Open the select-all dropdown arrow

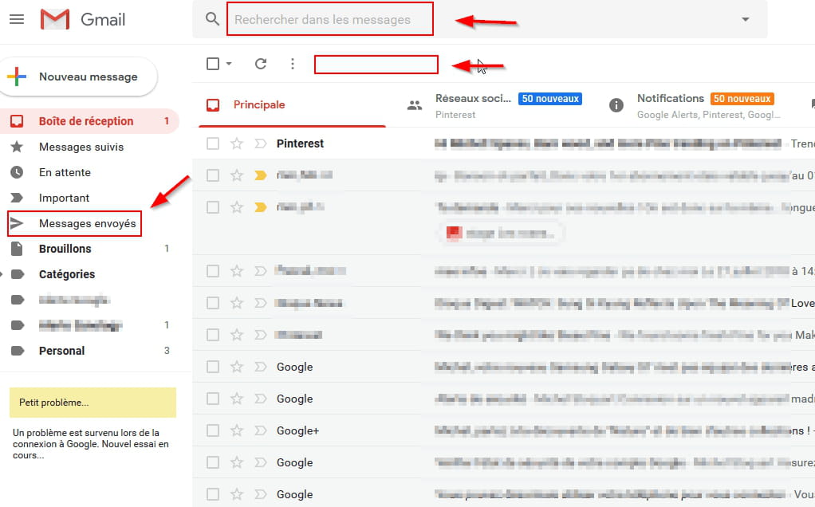230,64
